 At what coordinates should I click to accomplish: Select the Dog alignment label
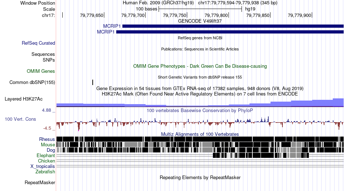pyautogui.click(x=51, y=150)
